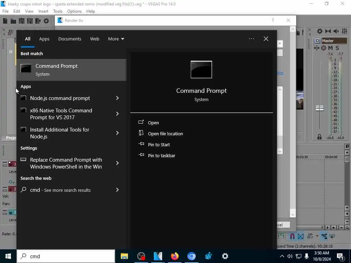The height and width of the screenshot is (263, 351).
Task: Click Pin to taskbar action
Action: (x=161, y=156)
